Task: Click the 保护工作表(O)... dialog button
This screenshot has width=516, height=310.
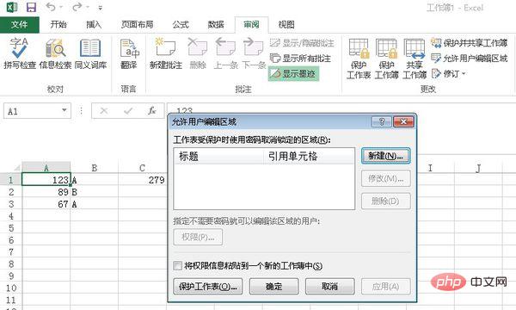Action: click(208, 287)
